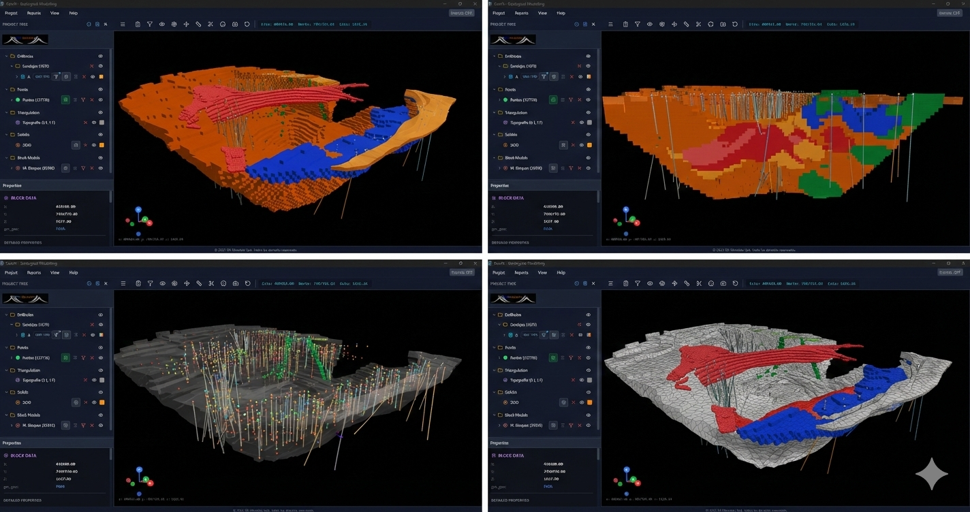Click the top-right corner button in top-left window
970x512 pixels.
461,13
